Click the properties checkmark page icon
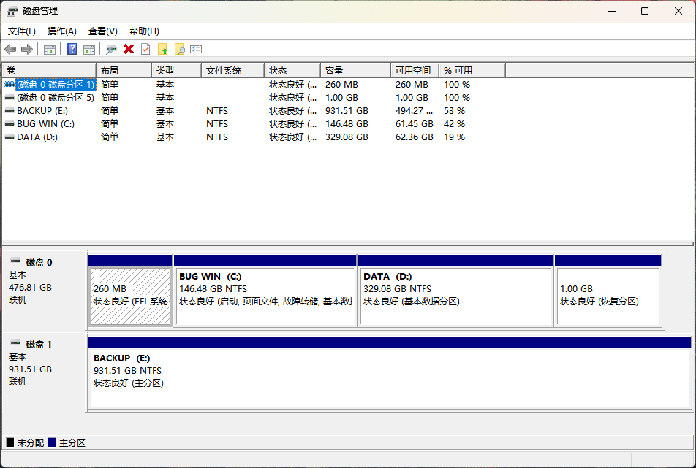This screenshot has width=696, height=468. 145,49
